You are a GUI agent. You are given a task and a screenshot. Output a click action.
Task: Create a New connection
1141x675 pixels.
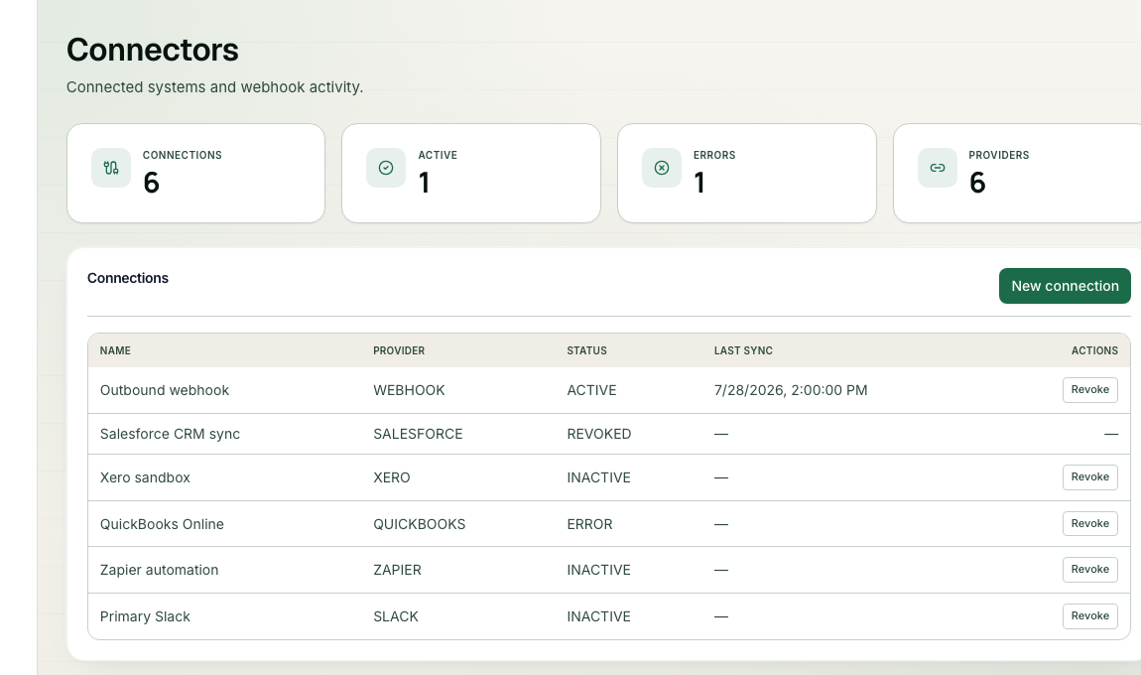(x=1065, y=286)
